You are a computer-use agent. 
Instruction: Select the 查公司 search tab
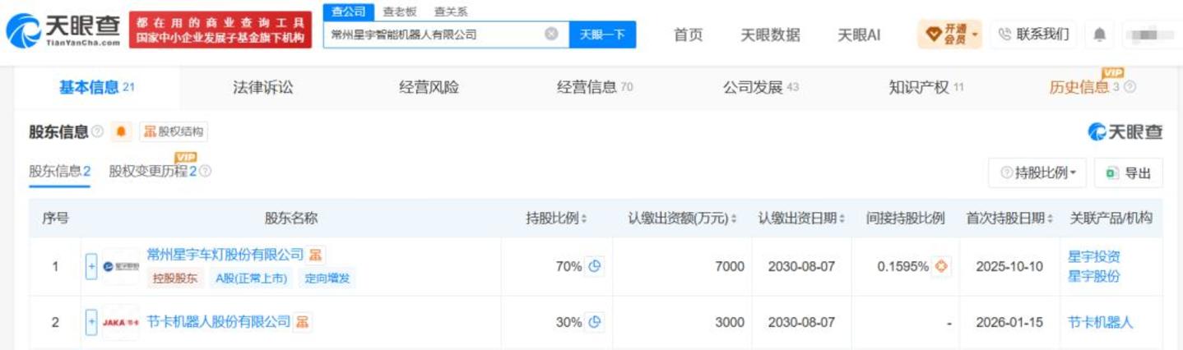tap(349, 11)
